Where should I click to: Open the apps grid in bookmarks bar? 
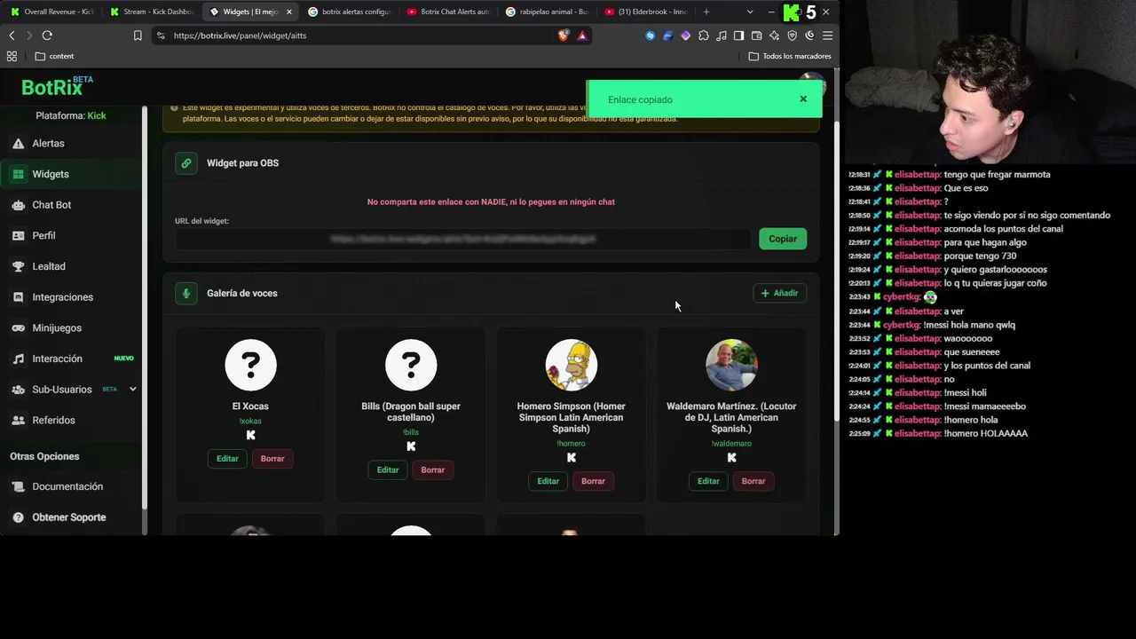(12, 56)
